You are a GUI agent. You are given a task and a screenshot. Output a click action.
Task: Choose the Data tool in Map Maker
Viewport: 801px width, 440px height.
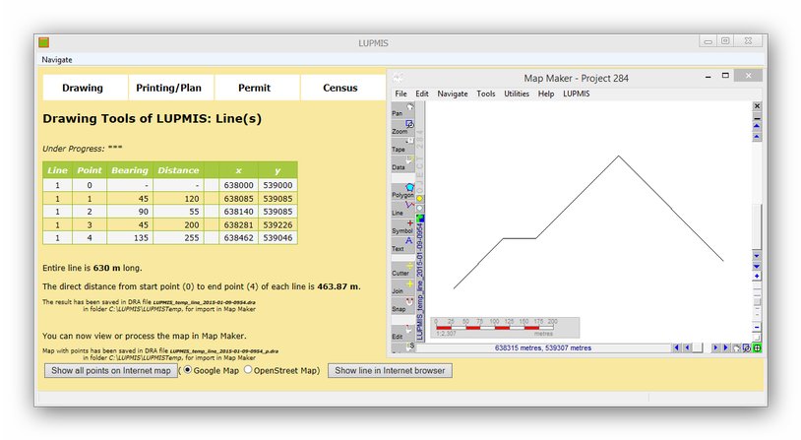[x=402, y=163]
